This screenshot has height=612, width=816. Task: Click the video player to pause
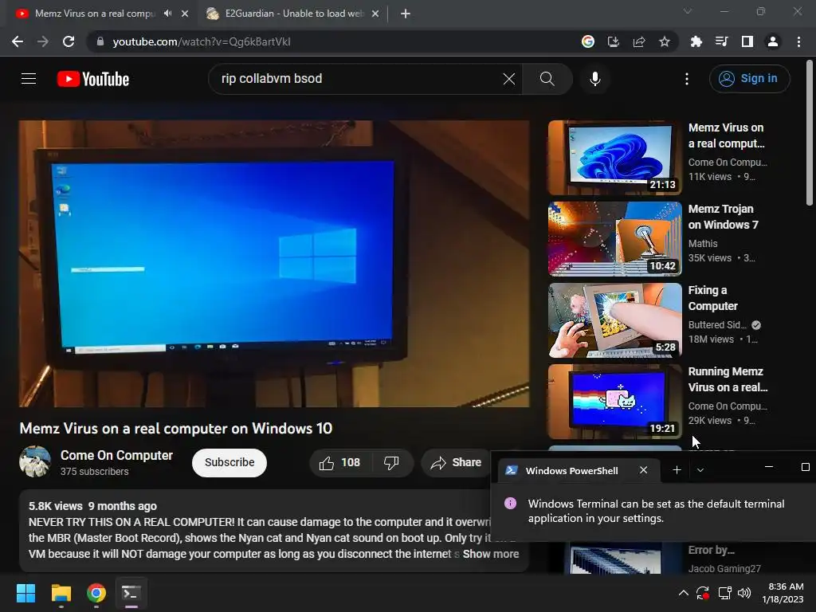tap(274, 264)
